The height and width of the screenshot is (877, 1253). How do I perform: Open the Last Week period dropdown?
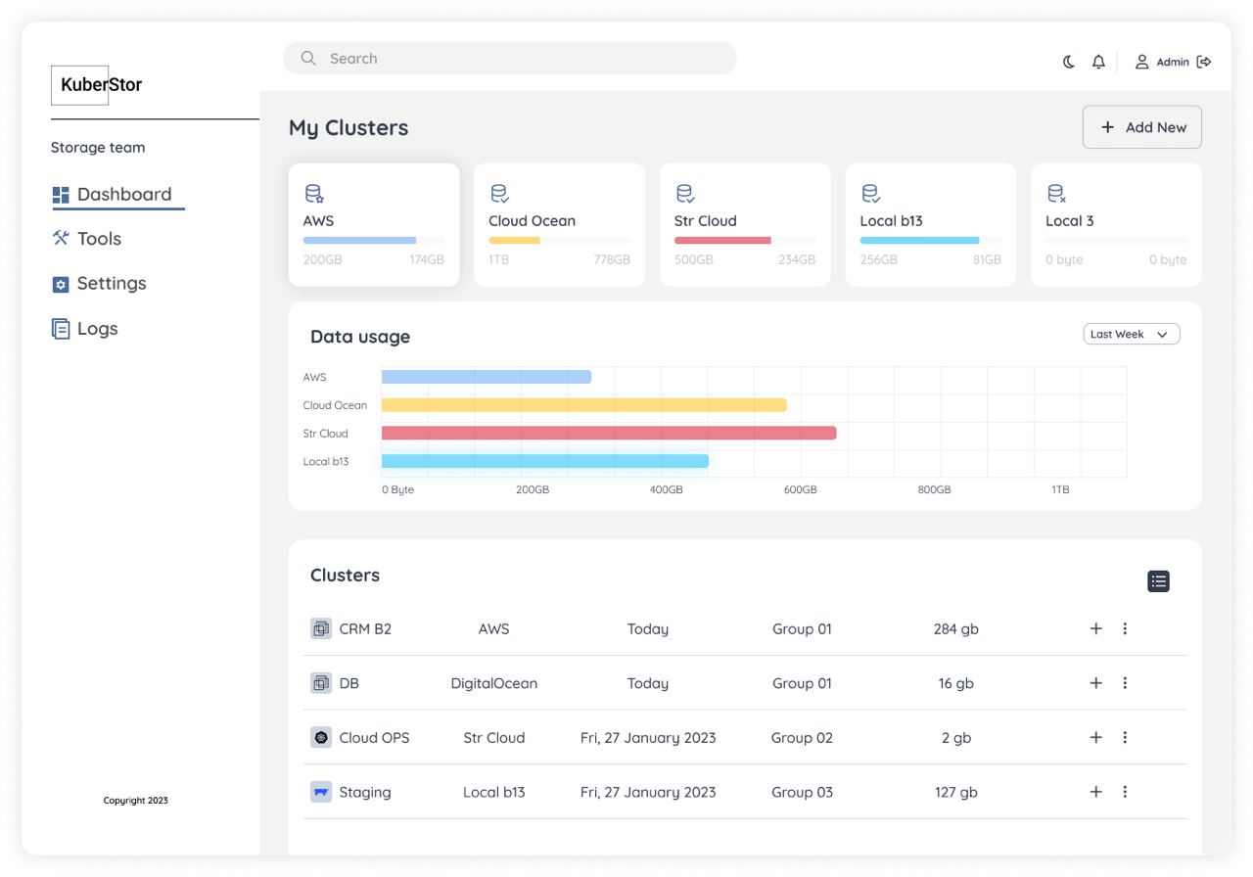point(1131,335)
